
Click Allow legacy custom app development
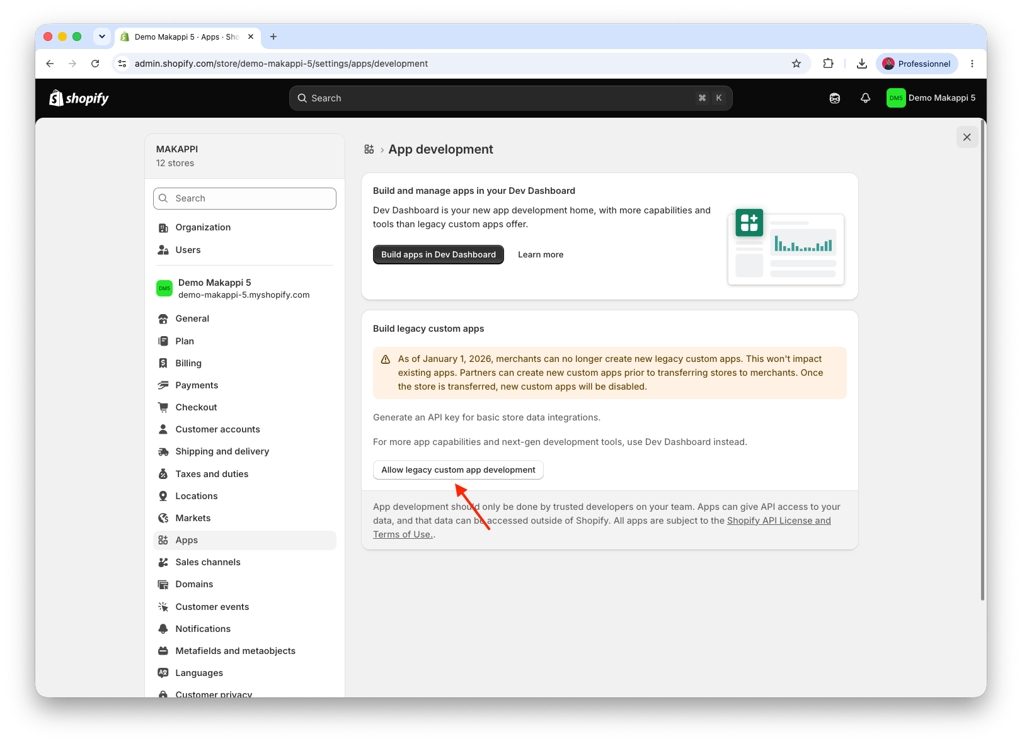(458, 470)
